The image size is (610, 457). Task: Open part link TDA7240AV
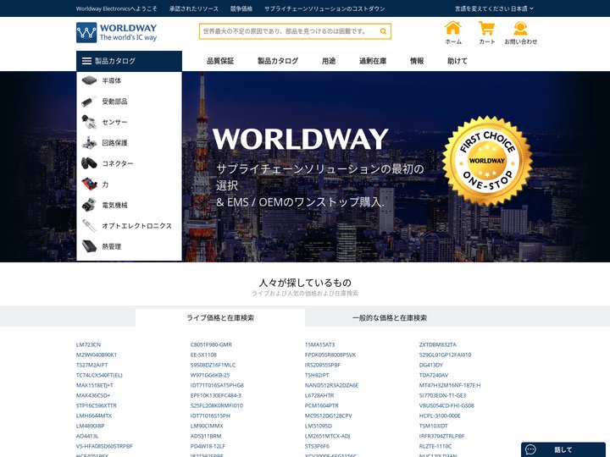[434, 375]
